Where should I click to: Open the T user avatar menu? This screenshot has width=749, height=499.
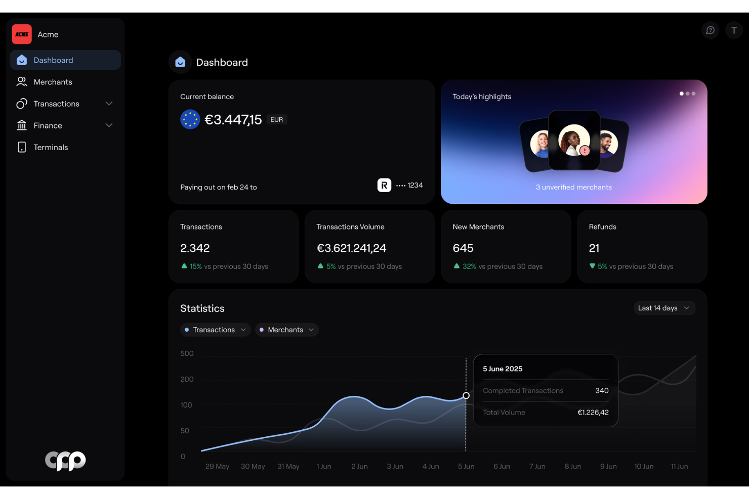734,30
